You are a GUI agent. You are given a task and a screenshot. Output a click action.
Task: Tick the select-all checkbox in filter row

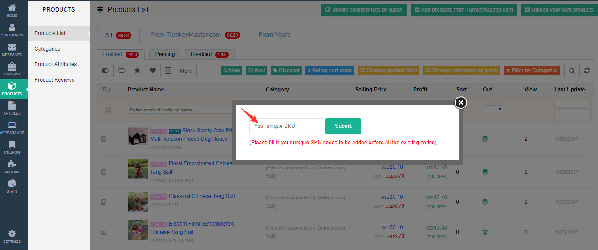[109, 110]
